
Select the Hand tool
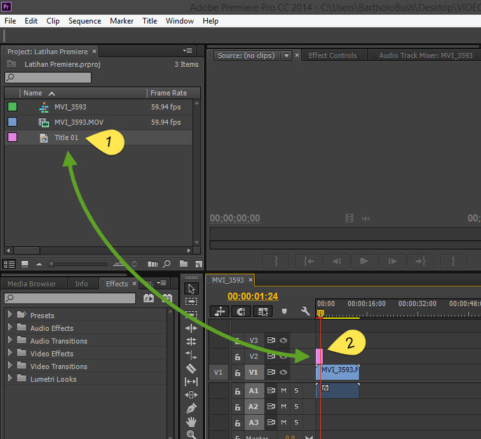tap(191, 422)
